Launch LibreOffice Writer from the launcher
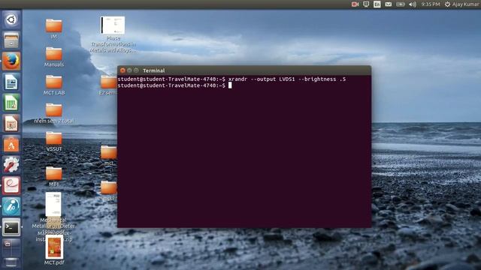 11,82
